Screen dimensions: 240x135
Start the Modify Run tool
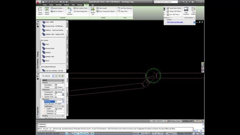click(93, 11)
